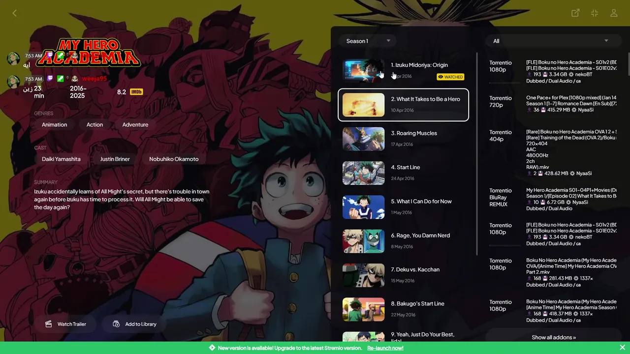Show all addons button
630x354 pixels.
coord(554,337)
